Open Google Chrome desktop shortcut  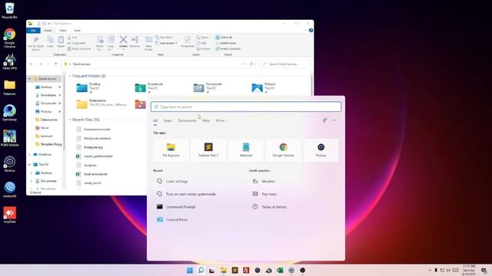tap(9, 38)
